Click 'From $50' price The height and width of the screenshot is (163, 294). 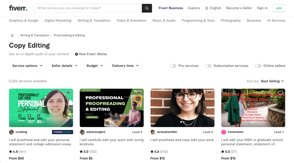16,158
